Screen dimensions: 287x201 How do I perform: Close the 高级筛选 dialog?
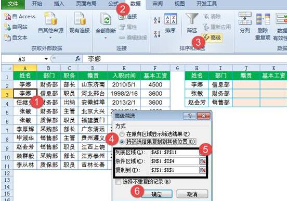point(203,116)
